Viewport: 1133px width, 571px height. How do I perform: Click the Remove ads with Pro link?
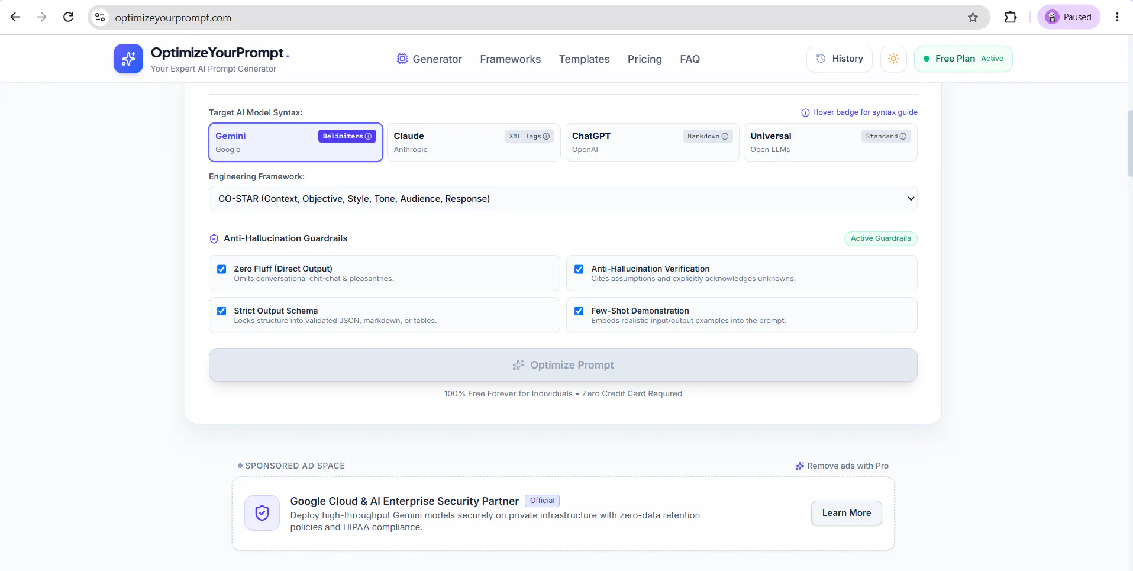coord(842,466)
